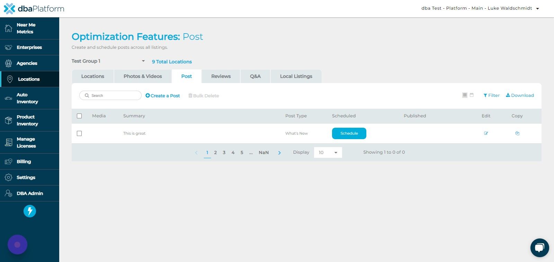
Task: Click the search magnifier icon
Action: [x=87, y=96]
